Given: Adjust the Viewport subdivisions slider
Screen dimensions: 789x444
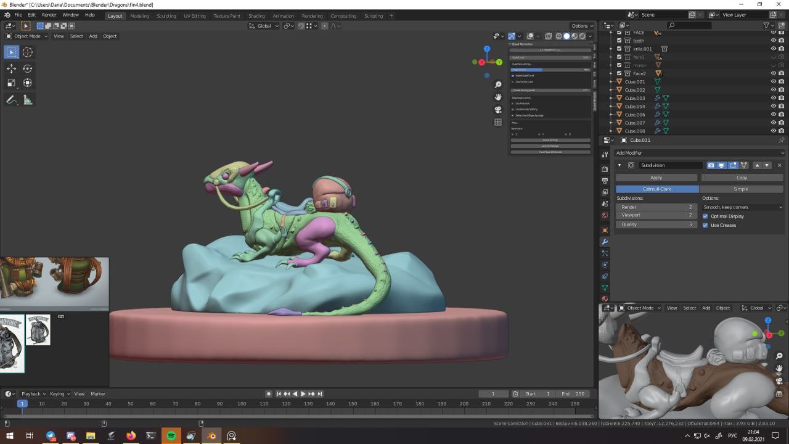Looking at the screenshot, I should click(656, 215).
